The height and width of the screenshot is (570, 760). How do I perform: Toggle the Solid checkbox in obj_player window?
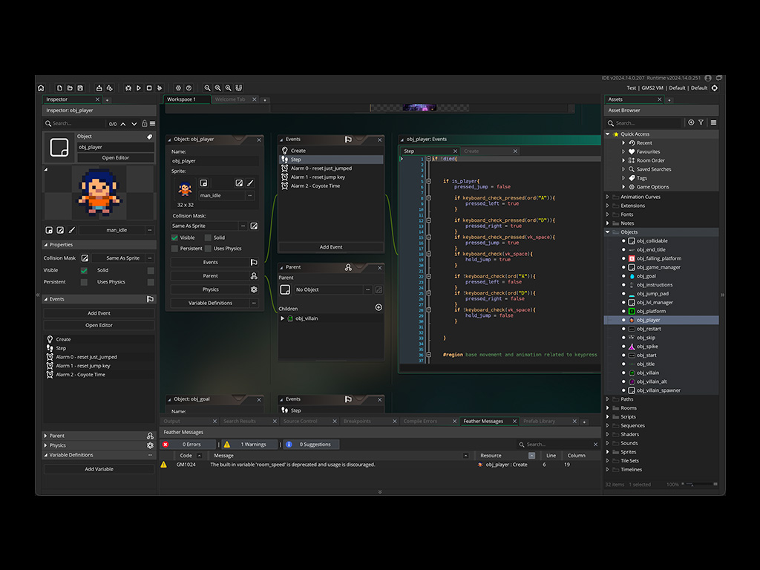point(209,237)
